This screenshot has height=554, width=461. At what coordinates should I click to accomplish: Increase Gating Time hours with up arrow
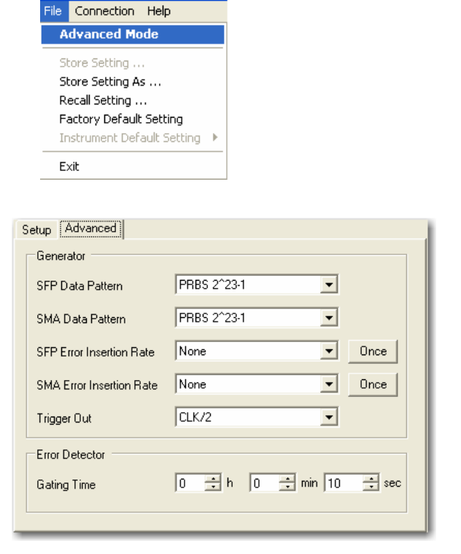[213, 479]
